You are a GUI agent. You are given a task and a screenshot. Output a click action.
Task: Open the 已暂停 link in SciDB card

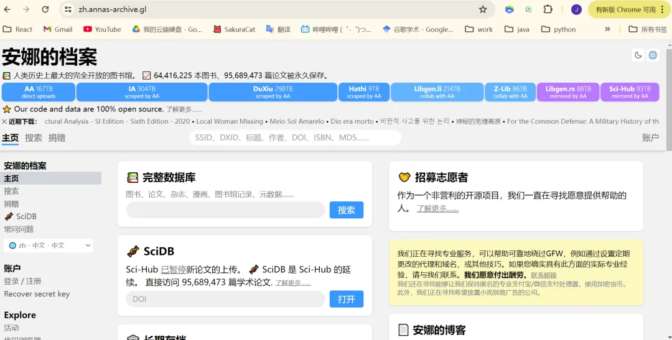[x=173, y=270]
